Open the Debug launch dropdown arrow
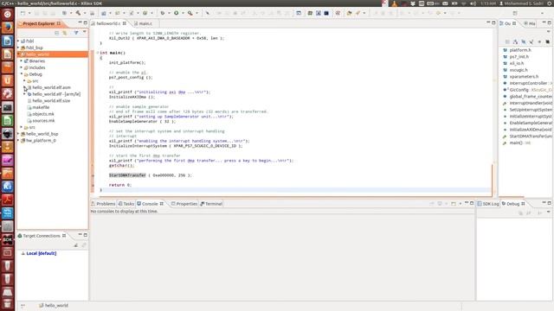 169,13
